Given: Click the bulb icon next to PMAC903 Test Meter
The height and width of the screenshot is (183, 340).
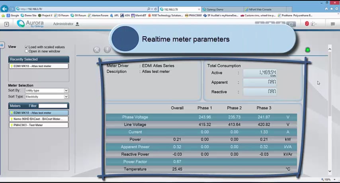Looking at the screenshot, I should click(x=12, y=125).
